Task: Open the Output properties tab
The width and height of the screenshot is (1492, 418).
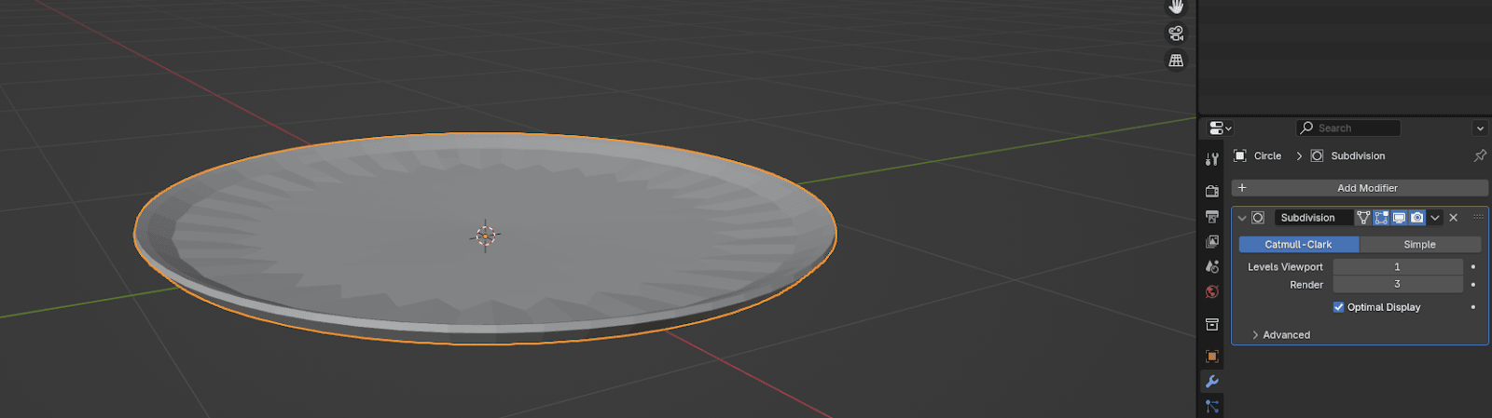Action: point(1211,217)
